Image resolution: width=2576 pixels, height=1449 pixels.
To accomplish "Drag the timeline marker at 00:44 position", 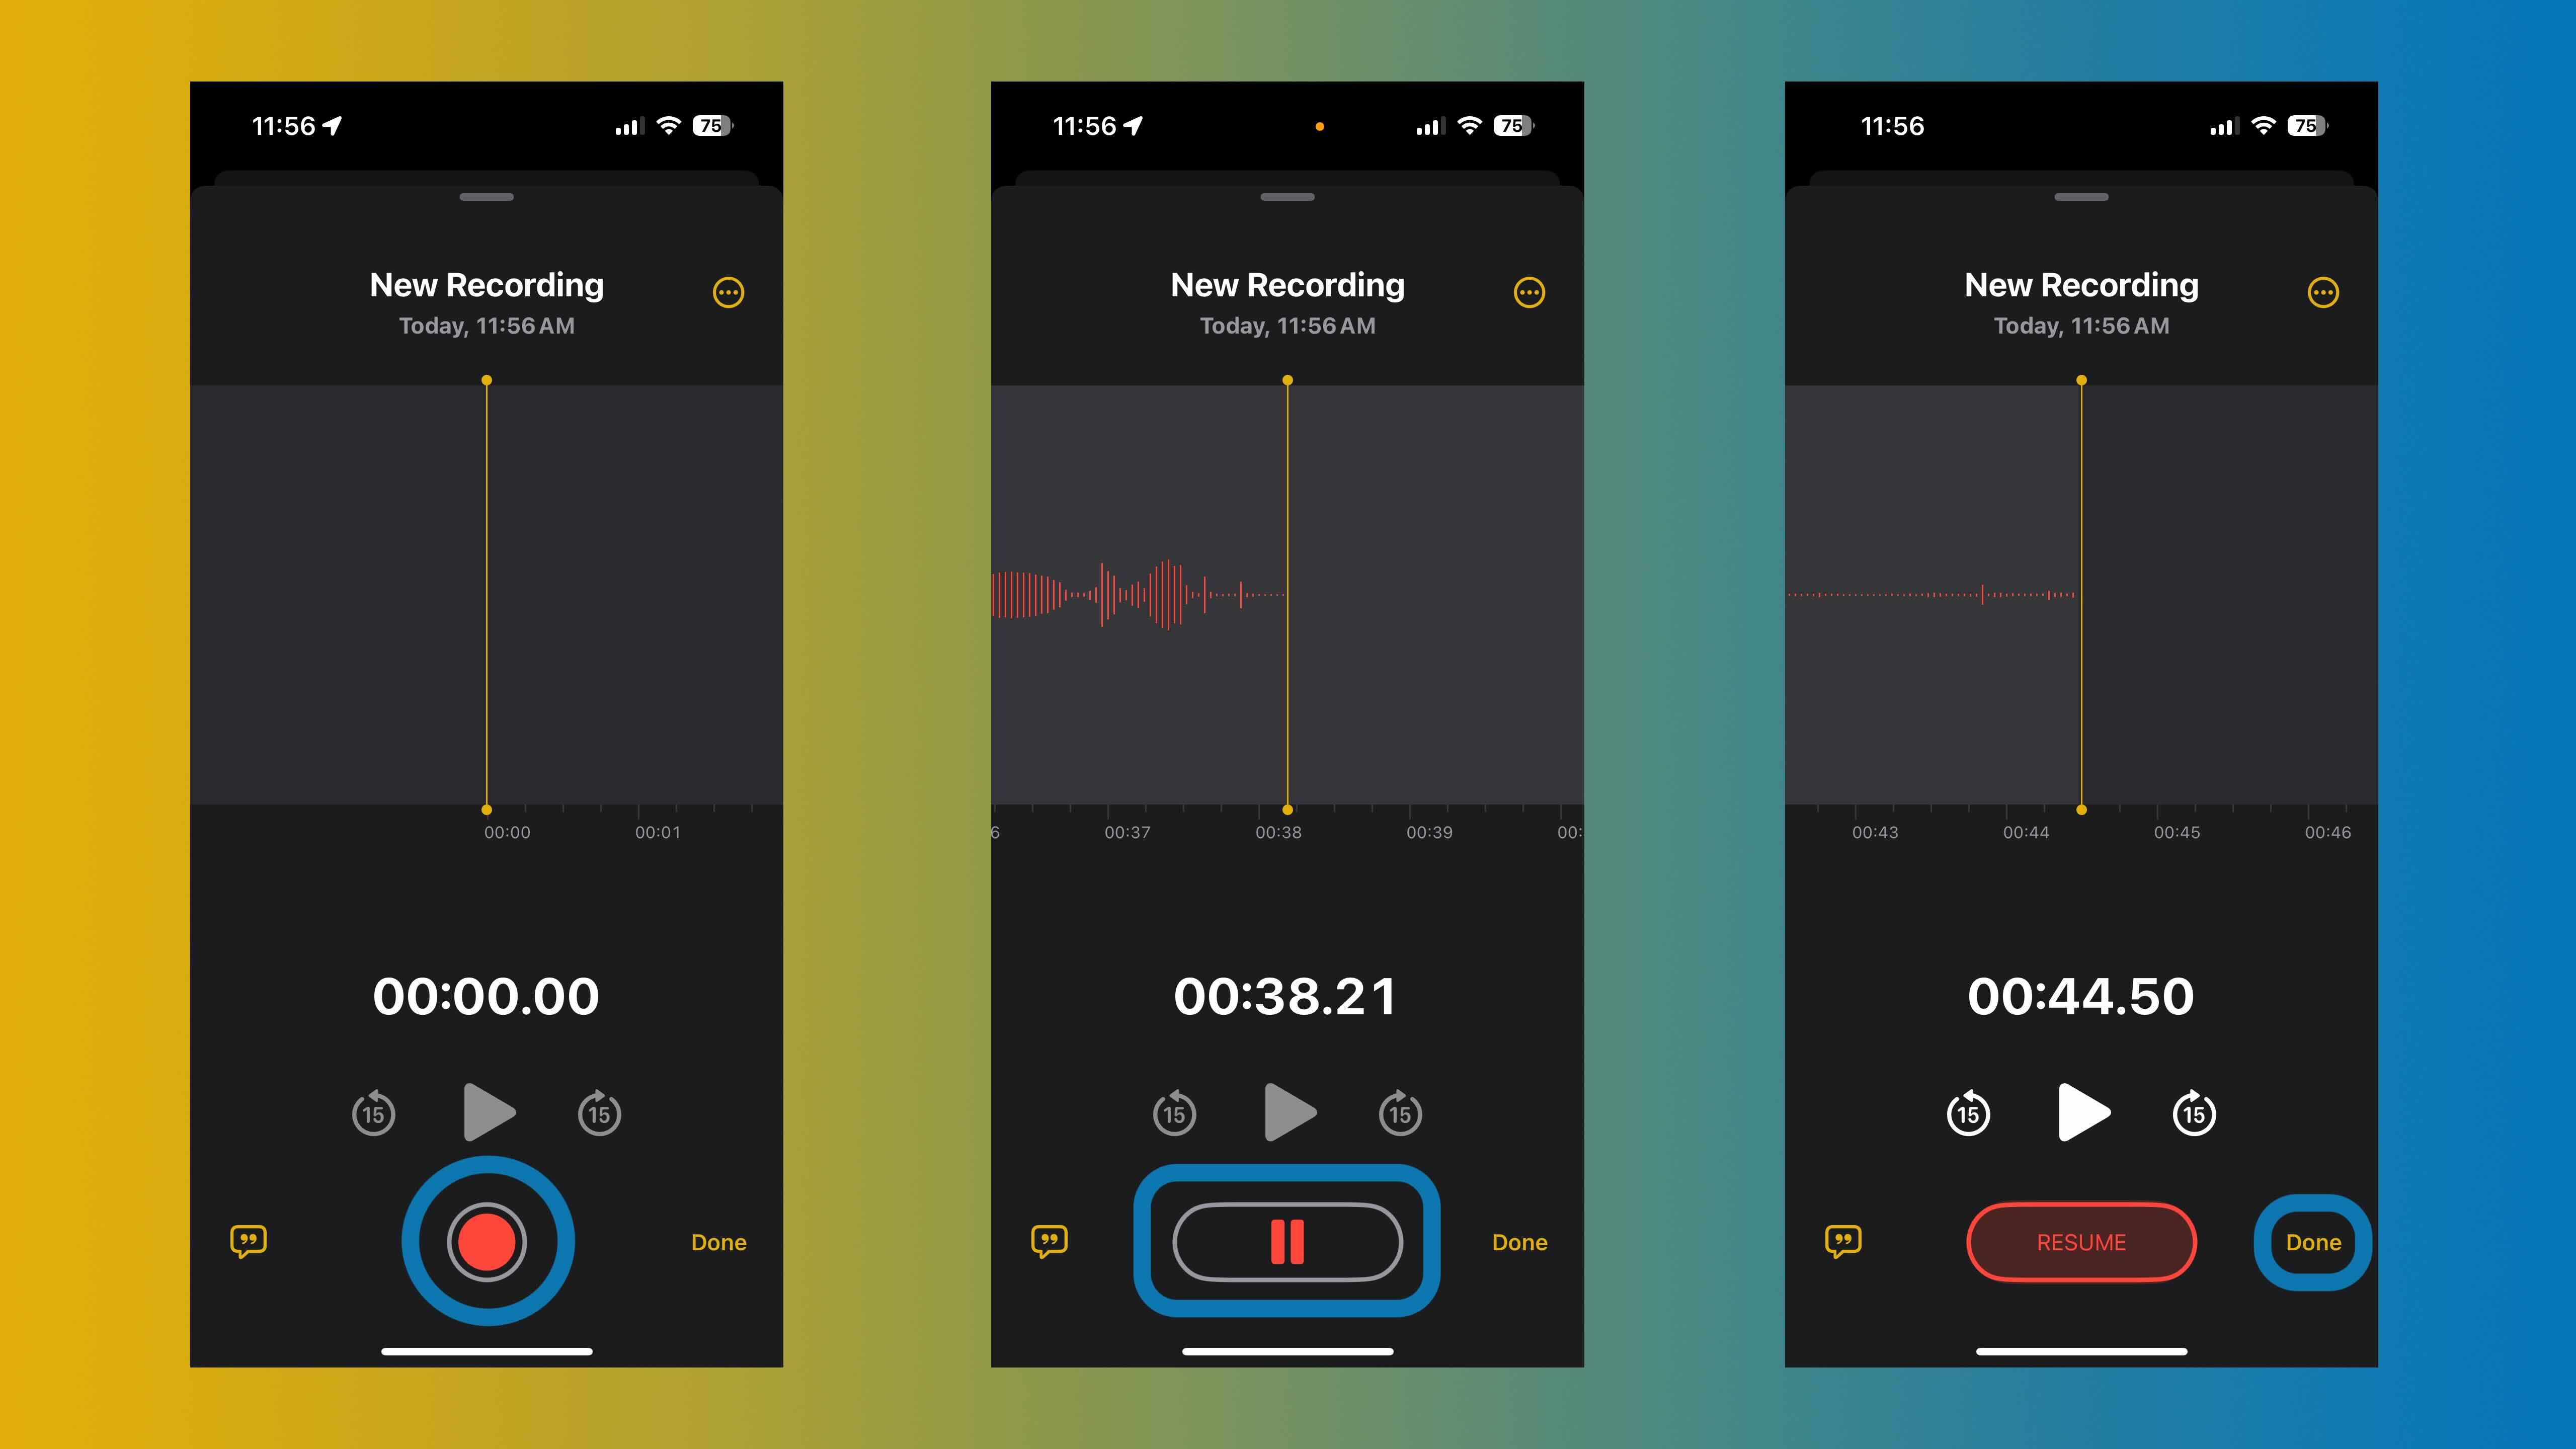I will click(2079, 811).
